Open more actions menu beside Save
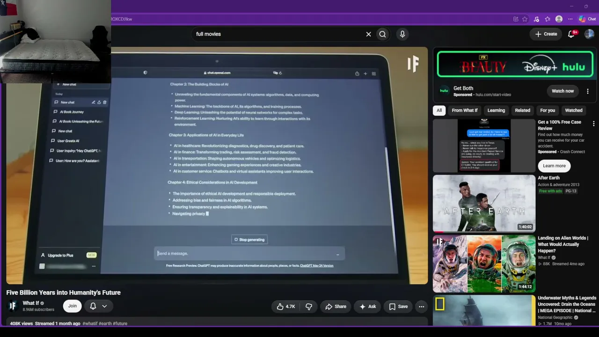 (421, 307)
